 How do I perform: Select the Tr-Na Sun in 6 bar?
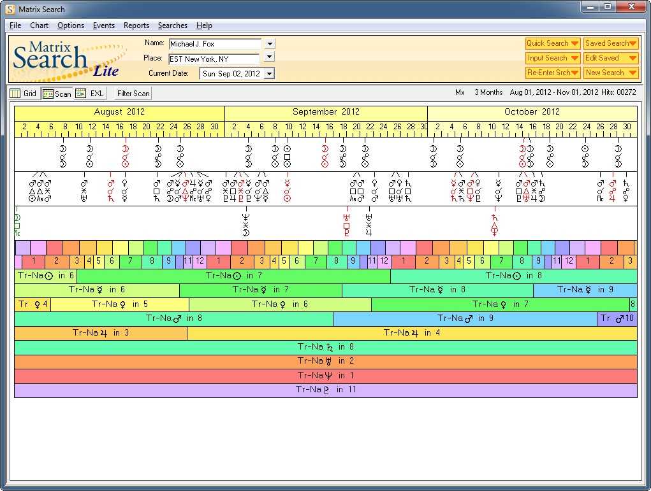46,276
